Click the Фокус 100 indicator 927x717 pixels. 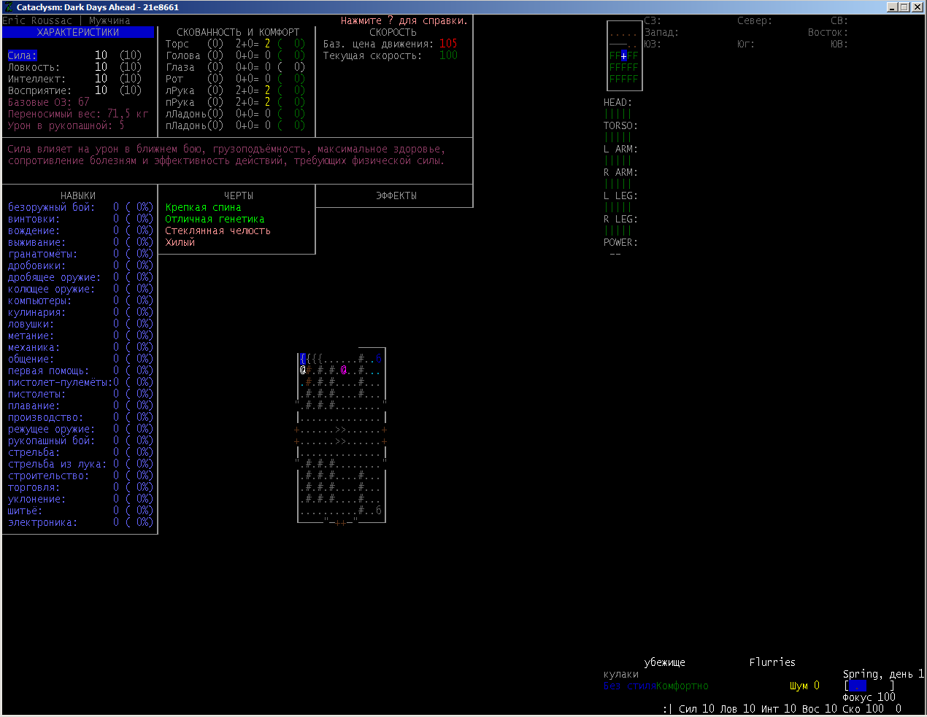(x=869, y=697)
